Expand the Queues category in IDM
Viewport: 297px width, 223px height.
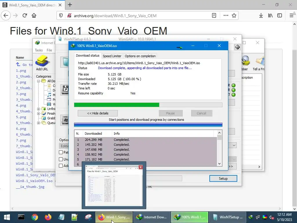pyautogui.click(x=39, y=123)
